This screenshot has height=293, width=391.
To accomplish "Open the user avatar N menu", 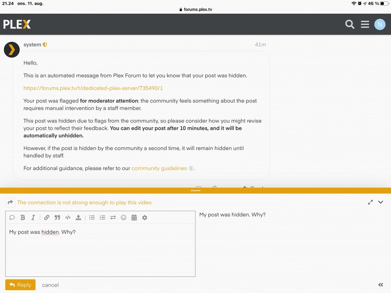I will pyautogui.click(x=379, y=24).
